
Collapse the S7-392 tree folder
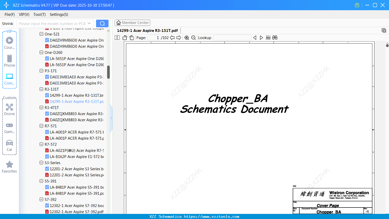41,199
